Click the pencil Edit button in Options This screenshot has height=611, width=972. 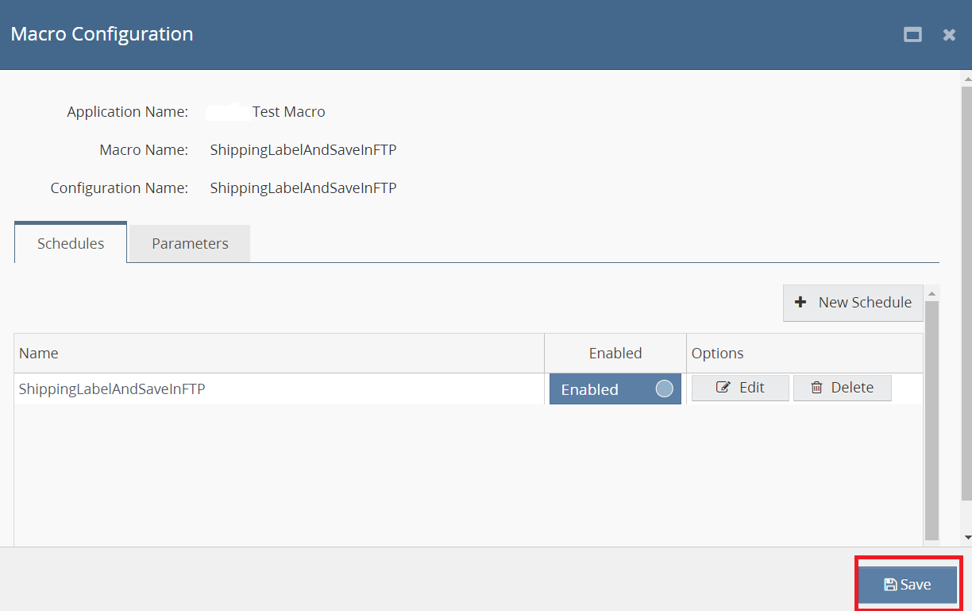tap(740, 388)
